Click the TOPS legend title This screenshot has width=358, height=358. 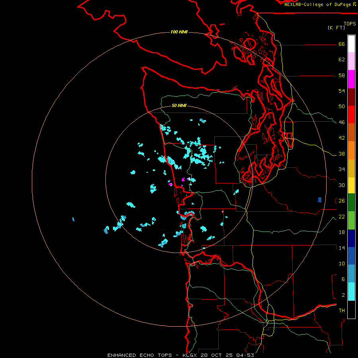tap(350, 23)
